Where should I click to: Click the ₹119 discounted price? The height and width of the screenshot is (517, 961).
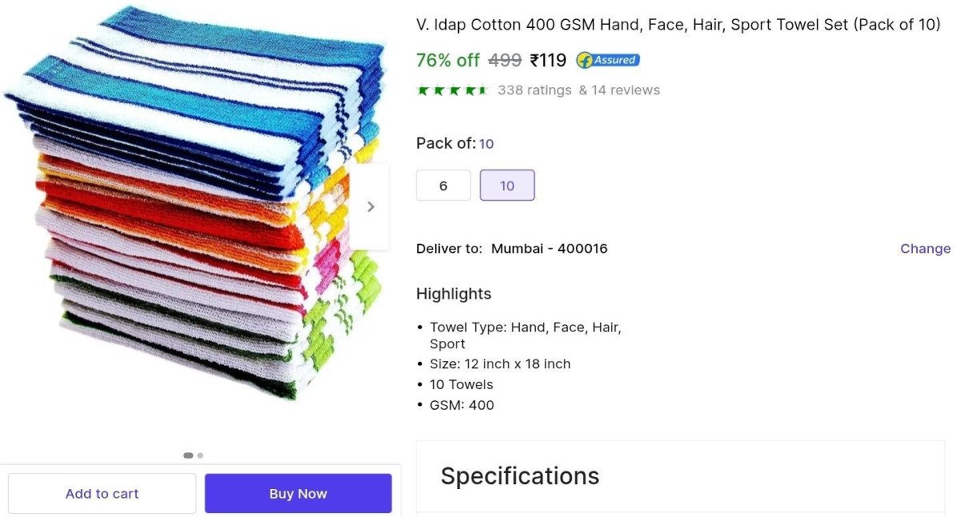pos(549,60)
